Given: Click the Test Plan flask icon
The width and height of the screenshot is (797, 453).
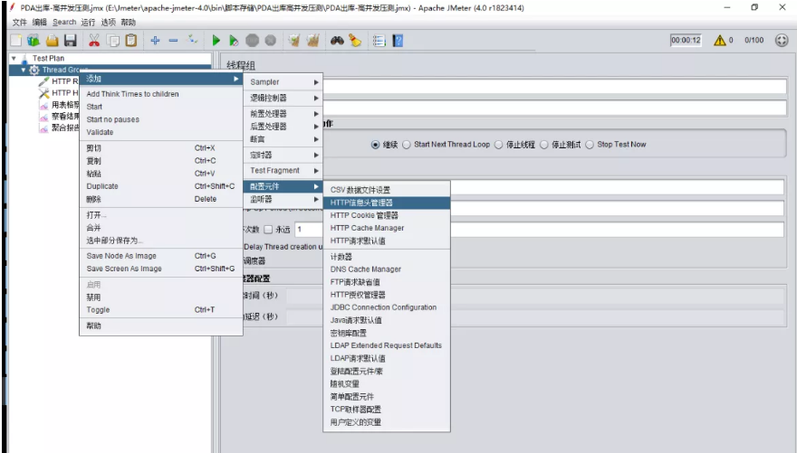Looking at the screenshot, I should tap(24, 59).
